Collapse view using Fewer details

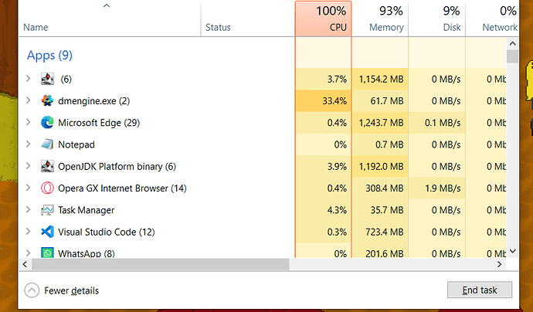(x=60, y=290)
